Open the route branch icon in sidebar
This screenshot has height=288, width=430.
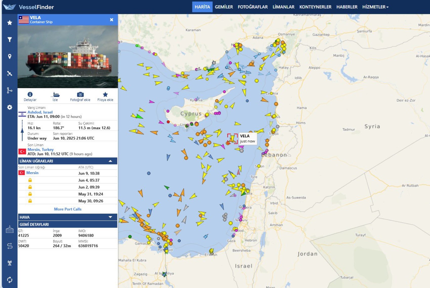coord(10,90)
